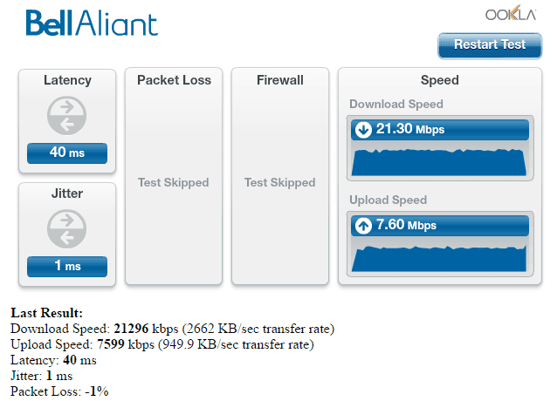Click the download speed graph
The image size is (557, 401).
(x=438, y=161)
